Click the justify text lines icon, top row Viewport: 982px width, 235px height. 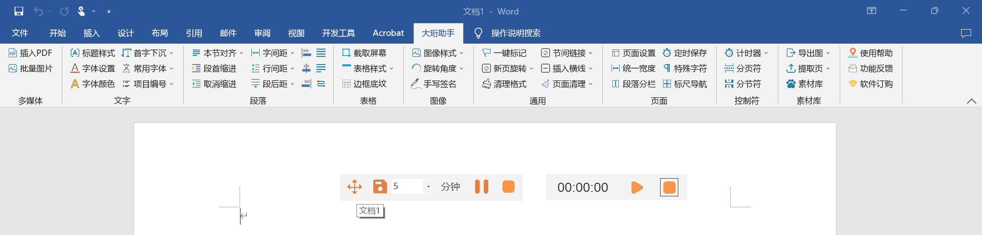coord(321,53)
